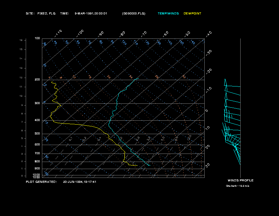
Task: Click the -10 isotherm label on right edge
Action: click(x=209, y=90)
